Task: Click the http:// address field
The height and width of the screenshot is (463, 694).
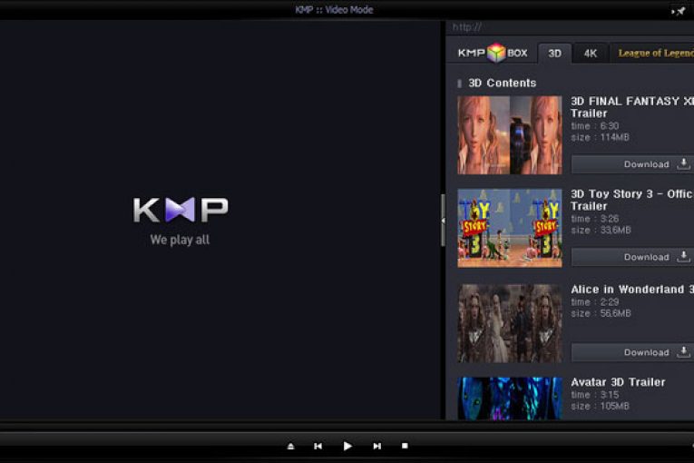Action: pyautogui.click(x=570, y=27)
